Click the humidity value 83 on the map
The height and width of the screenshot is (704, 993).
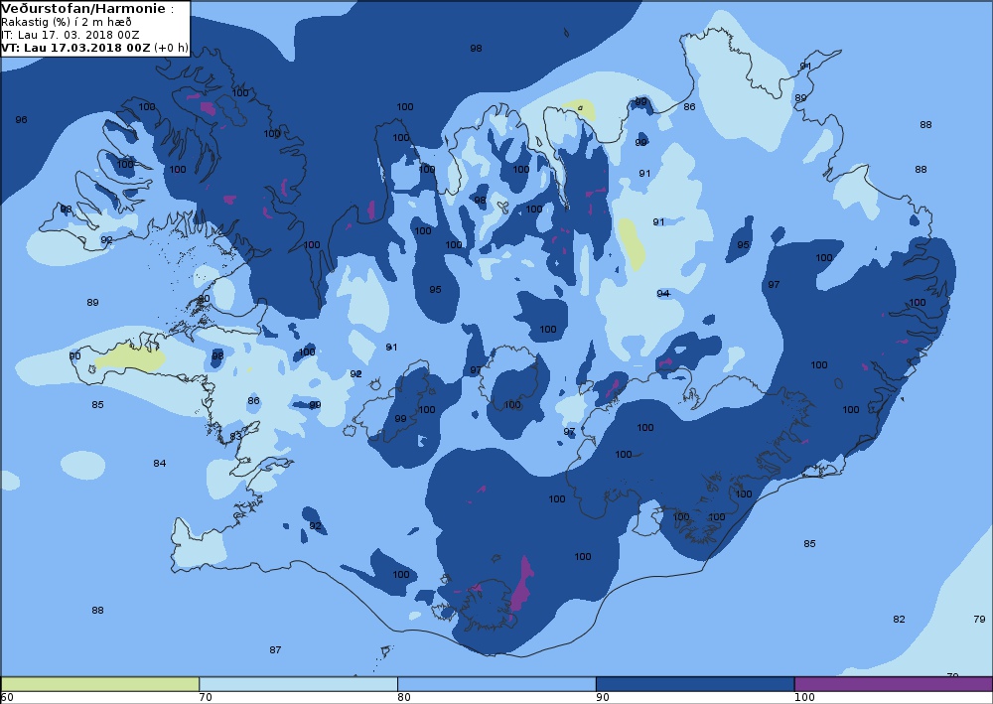click(236, 436)
